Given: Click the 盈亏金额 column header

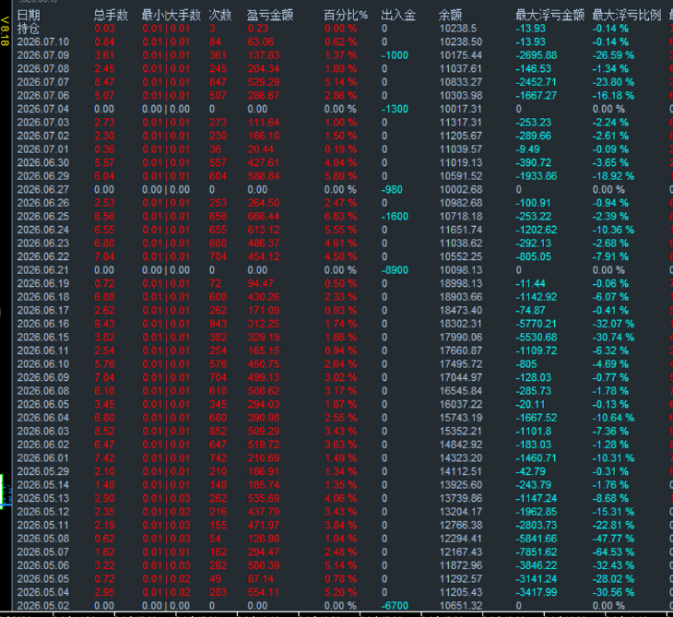Looking at the screenshot, I should click(270, 16).
